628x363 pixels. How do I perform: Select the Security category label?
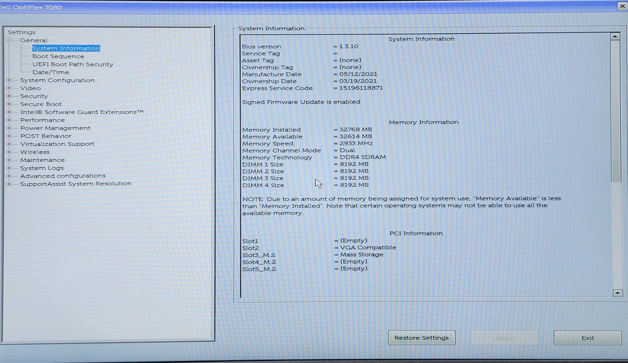point(34,96)
